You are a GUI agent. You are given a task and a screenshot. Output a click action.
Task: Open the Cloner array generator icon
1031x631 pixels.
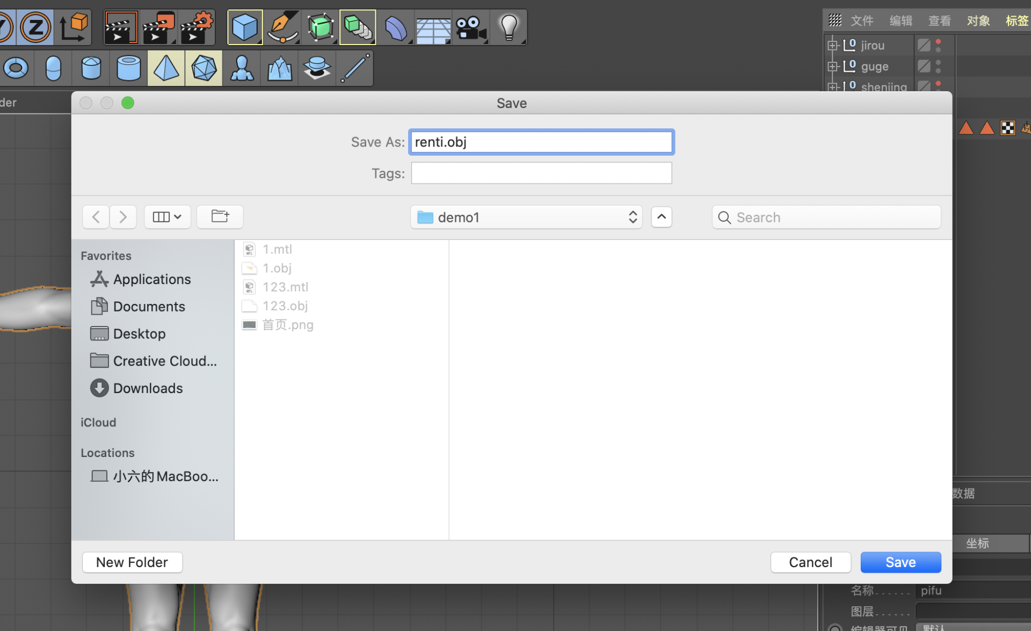(x=358, y=27)
